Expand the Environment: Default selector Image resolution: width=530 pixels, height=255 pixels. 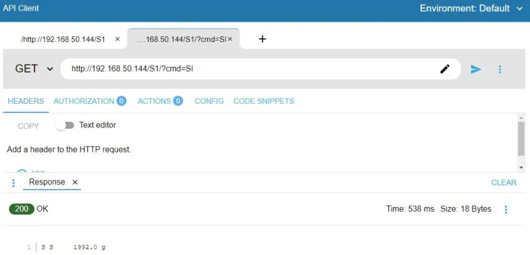tap(471, 8)
